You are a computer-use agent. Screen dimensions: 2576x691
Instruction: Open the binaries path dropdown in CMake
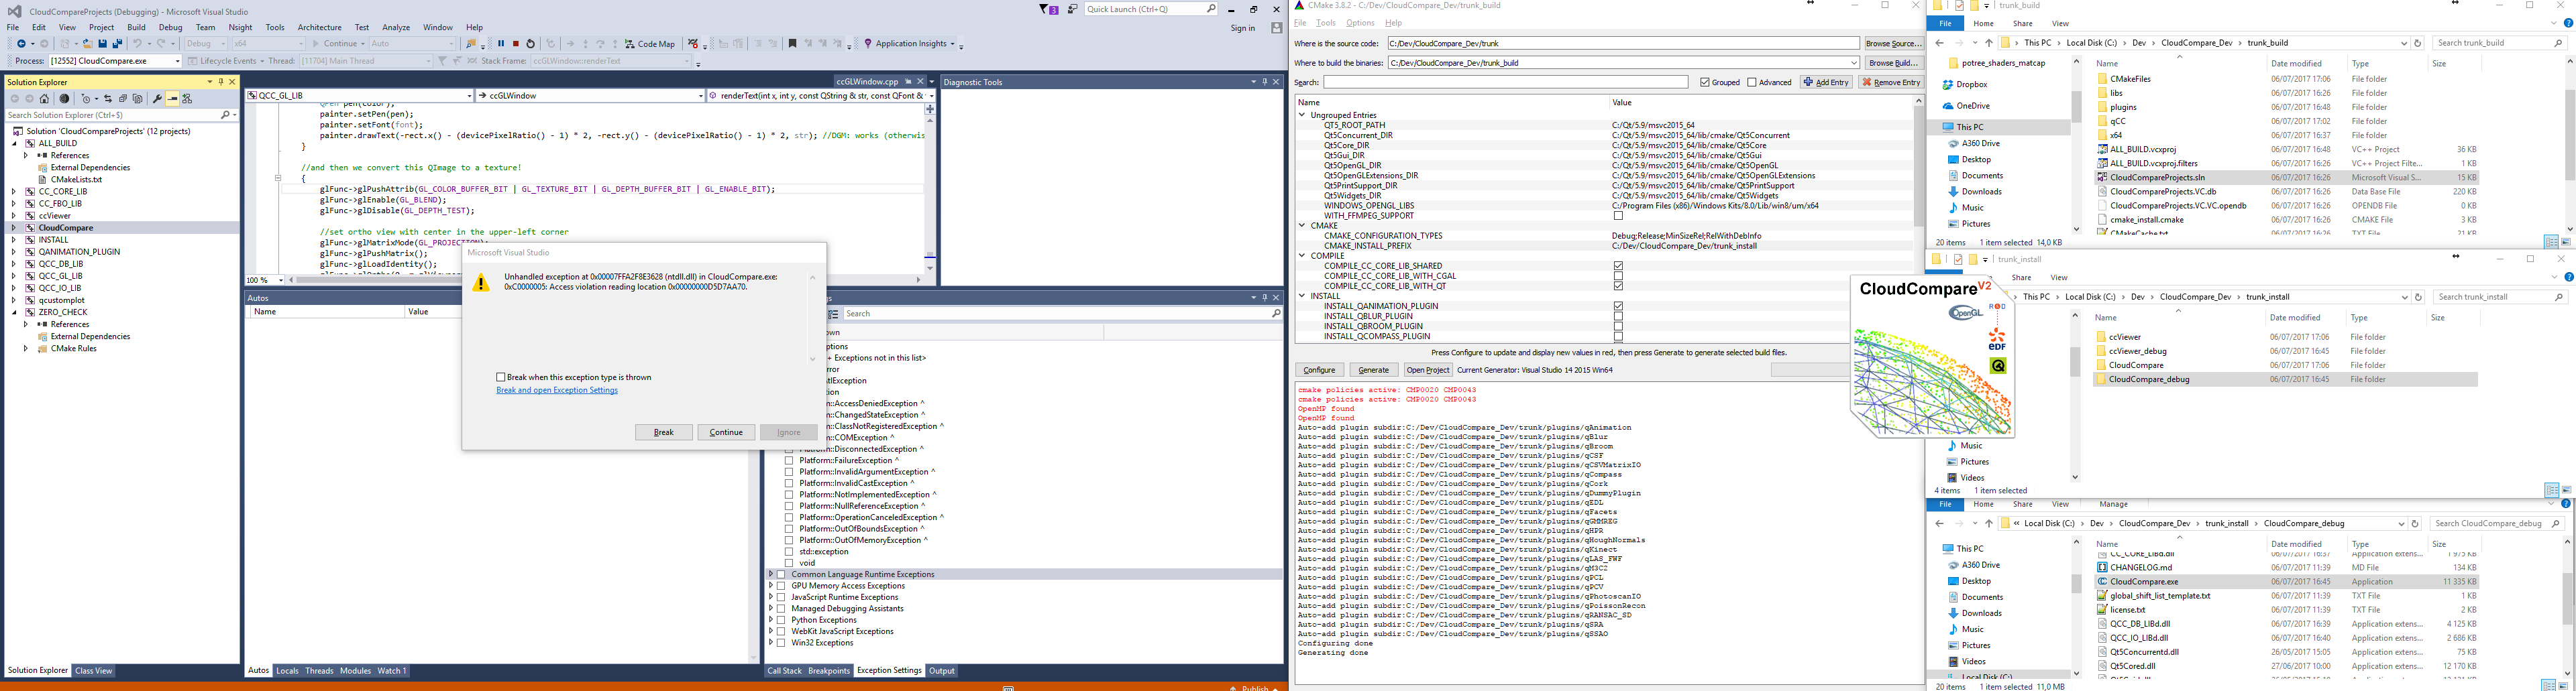1855,63
